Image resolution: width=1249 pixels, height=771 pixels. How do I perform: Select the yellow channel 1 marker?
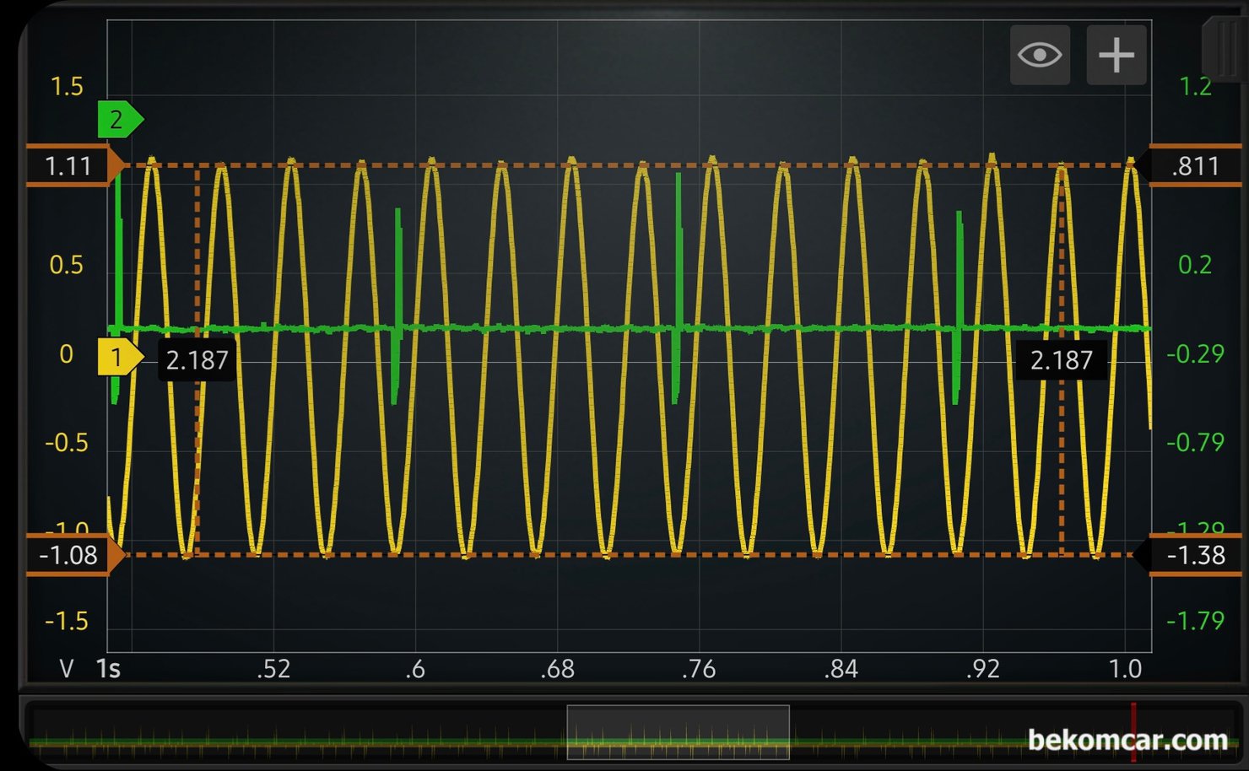[x=119, y=358]
